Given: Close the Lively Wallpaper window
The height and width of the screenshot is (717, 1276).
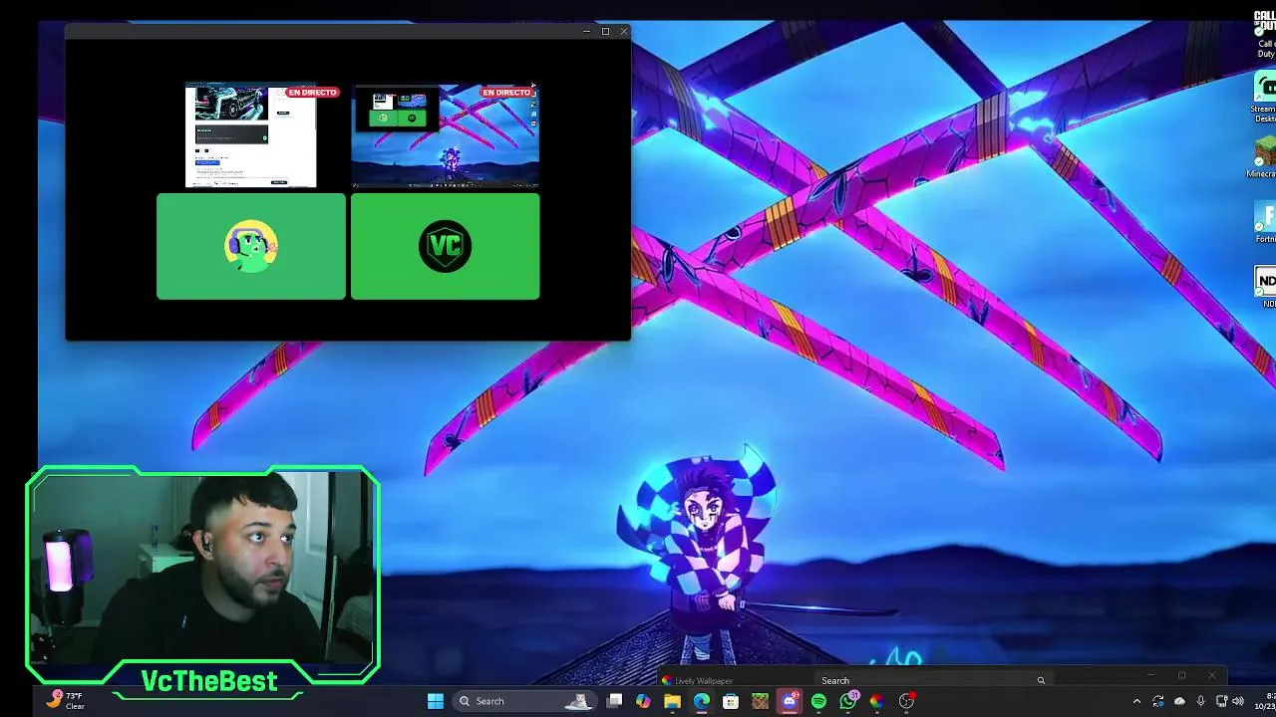Looking at the screenshot, I should [x=1212, y=675].
